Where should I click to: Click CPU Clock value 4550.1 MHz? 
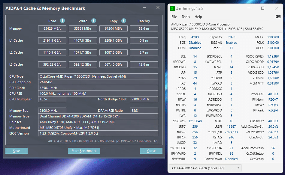[98, 88]
